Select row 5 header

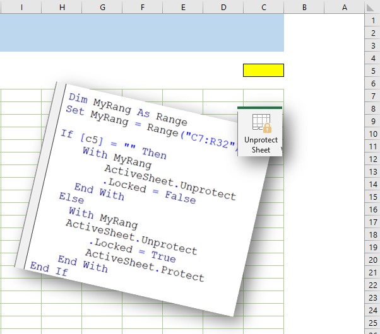coord(372,70)
